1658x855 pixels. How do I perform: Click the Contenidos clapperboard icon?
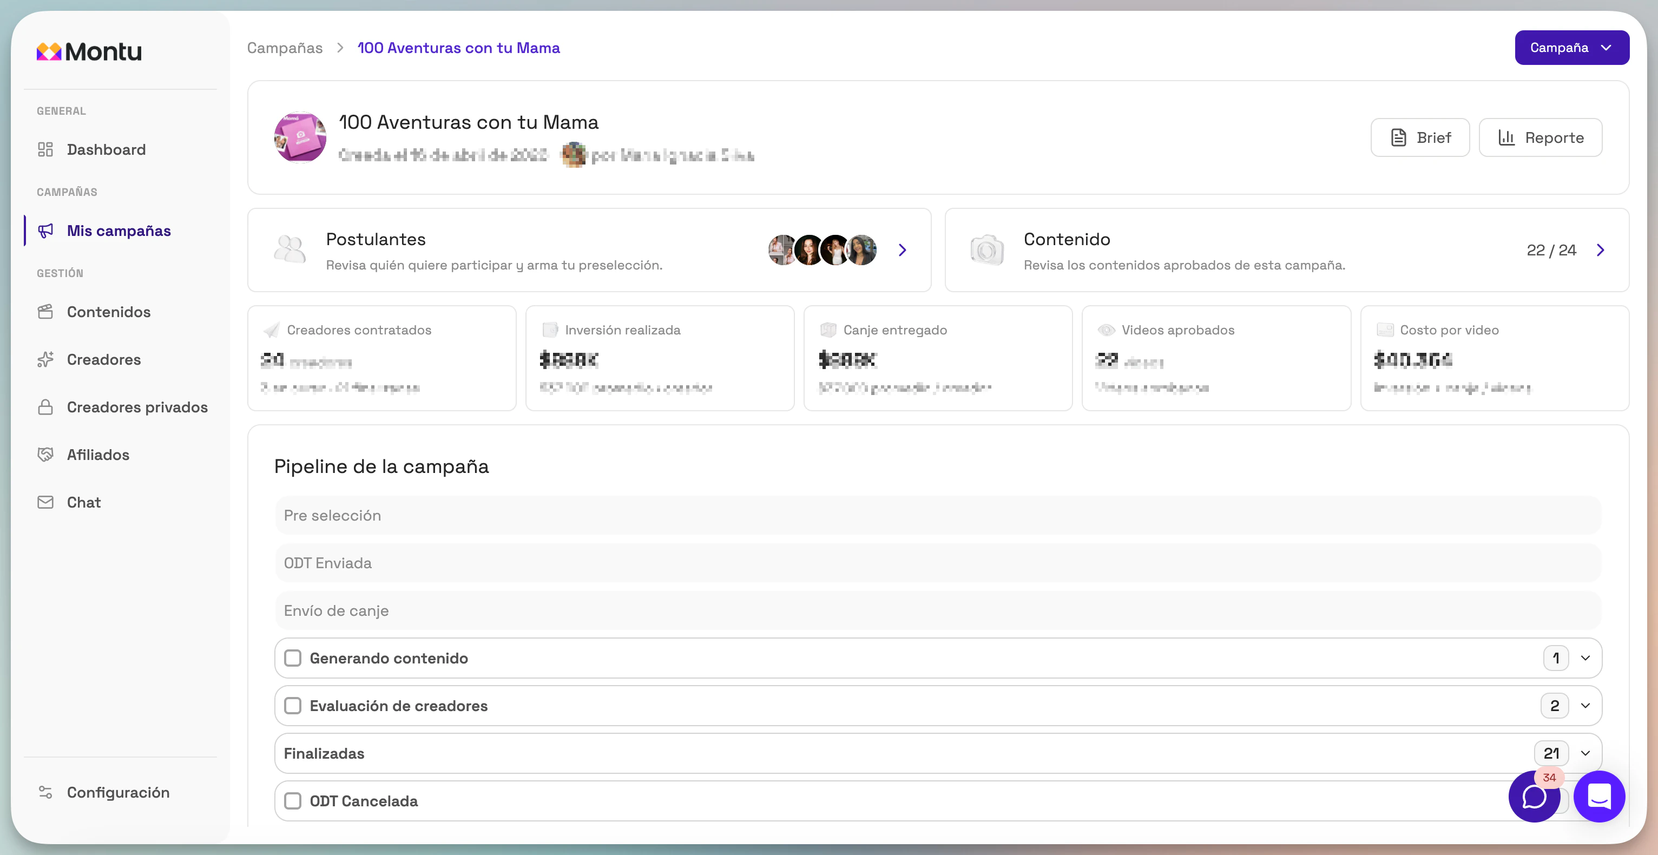(45, 312)
